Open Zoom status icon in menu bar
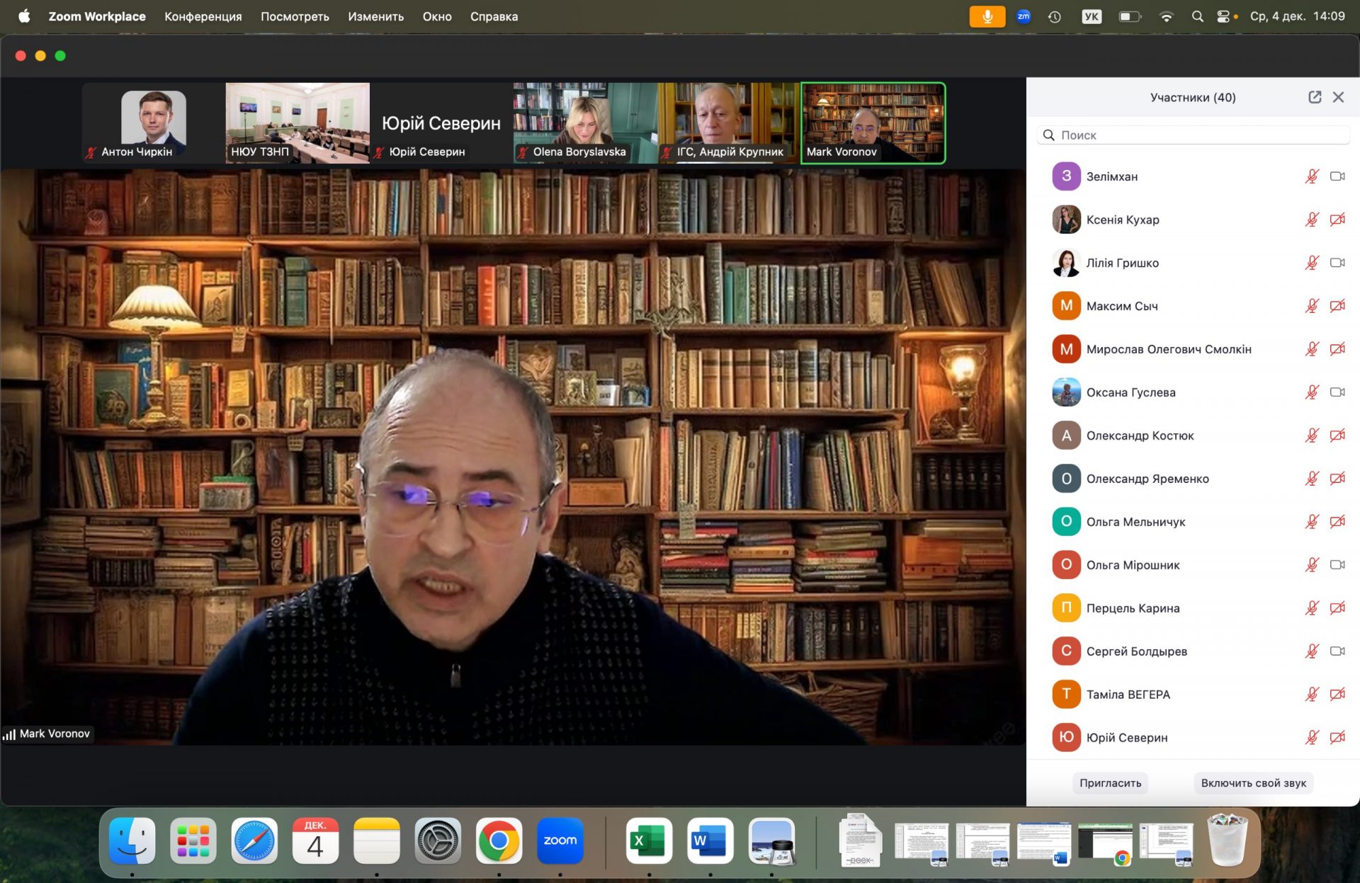The height and width of the screenshot is (883, 1360). (x=1024, y=16)
